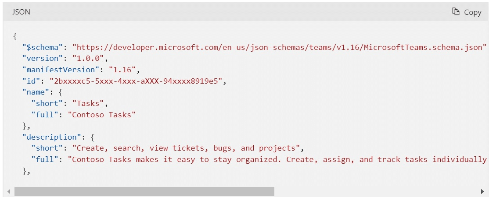Screen dimensions: 489x197
Task: Click the scrollbar right arrow
Action: point(482,191)
